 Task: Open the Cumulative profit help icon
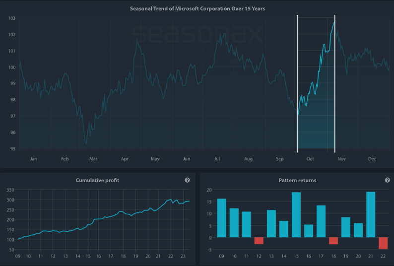pyautogui.click(x=187, y=180)
